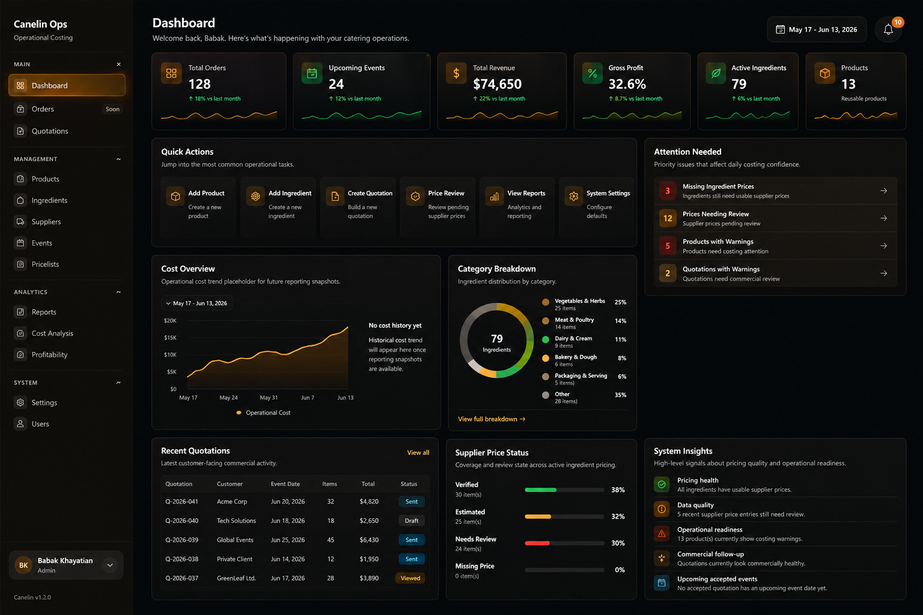Click the Suppliers truck icon in sidebar
Screen dimensions: 923x615
click(20, 222)
